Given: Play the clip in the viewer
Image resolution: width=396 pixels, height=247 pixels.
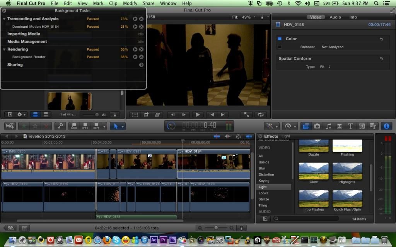Looking at the screenshot, I should pyautogui.click(x=198, y=115).
